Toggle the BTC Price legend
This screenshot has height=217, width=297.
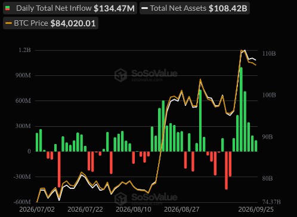tap(51, 23)
